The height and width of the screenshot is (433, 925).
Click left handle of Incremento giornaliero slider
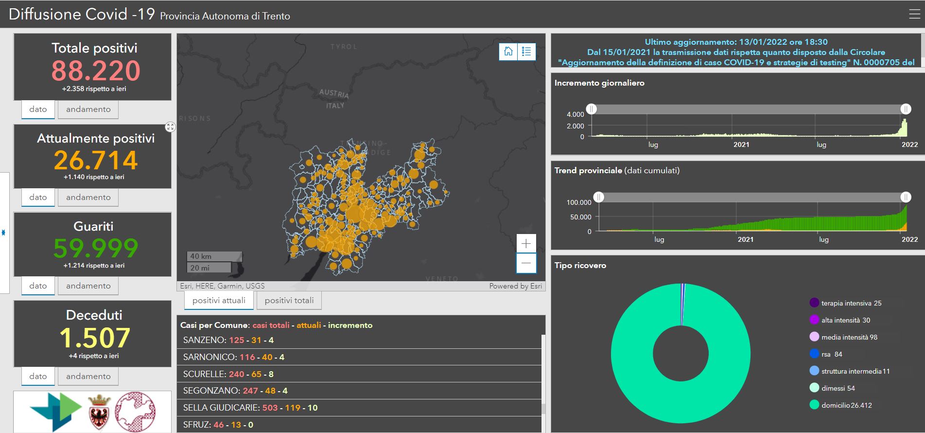tap(591, 109)
